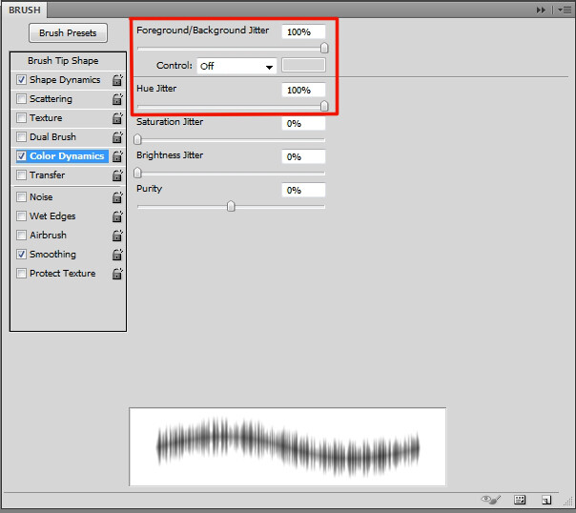Image resolution: width=576 pixels, height=513 pixels.
Task: Enable the Protect Texture checkbox
Action: tap(21, 274)
